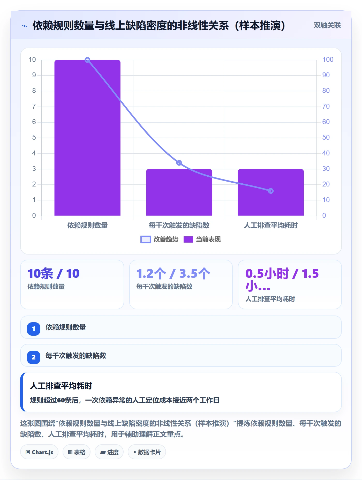Select the list row labeled 依赖规则数量
362x480 pixels.
point(181,327)
